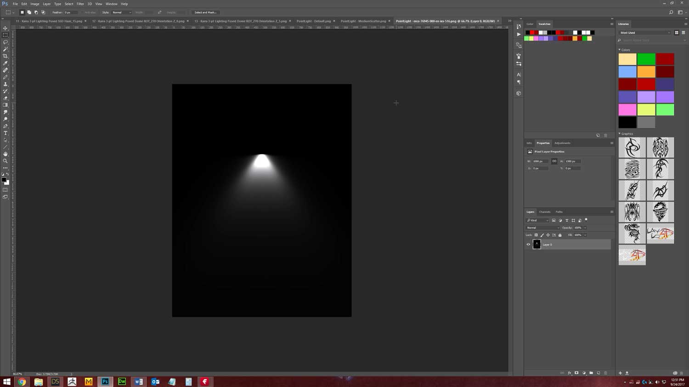The image size is (689, 387).
Task: Open the Window menu
Action: pyautogui.click(x=112, y=4)
